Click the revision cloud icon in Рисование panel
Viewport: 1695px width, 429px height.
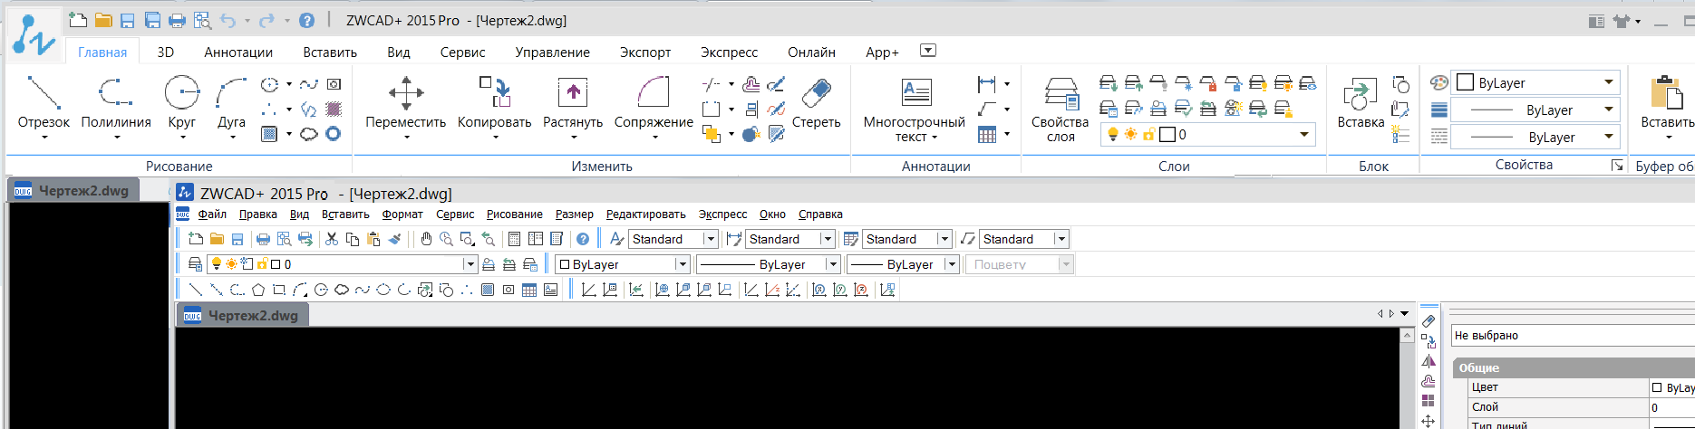(309, 134)
